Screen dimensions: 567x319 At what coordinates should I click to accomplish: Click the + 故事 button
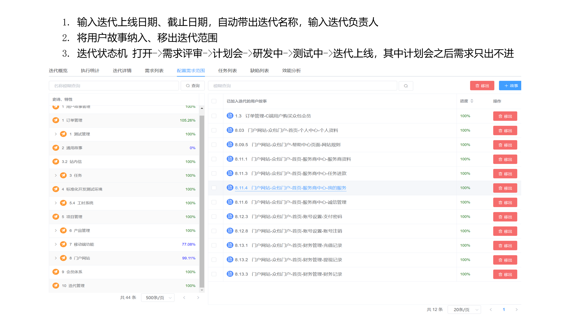510,86
